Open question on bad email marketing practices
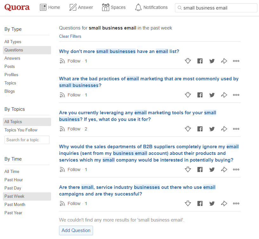 tap(149, 82)
